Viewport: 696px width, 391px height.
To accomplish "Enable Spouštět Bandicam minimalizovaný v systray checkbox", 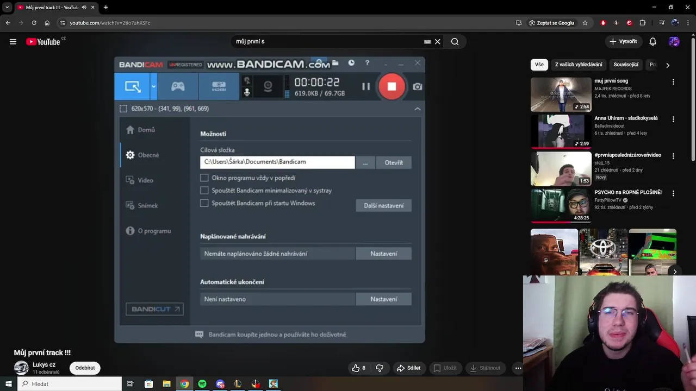I will (204, 191).
